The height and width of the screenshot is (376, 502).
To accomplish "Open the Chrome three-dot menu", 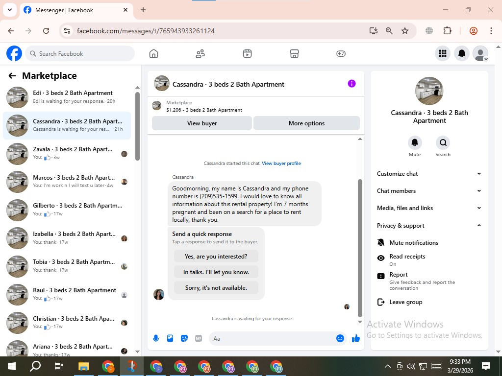I will pyautogui.click(x=491, y=31).
